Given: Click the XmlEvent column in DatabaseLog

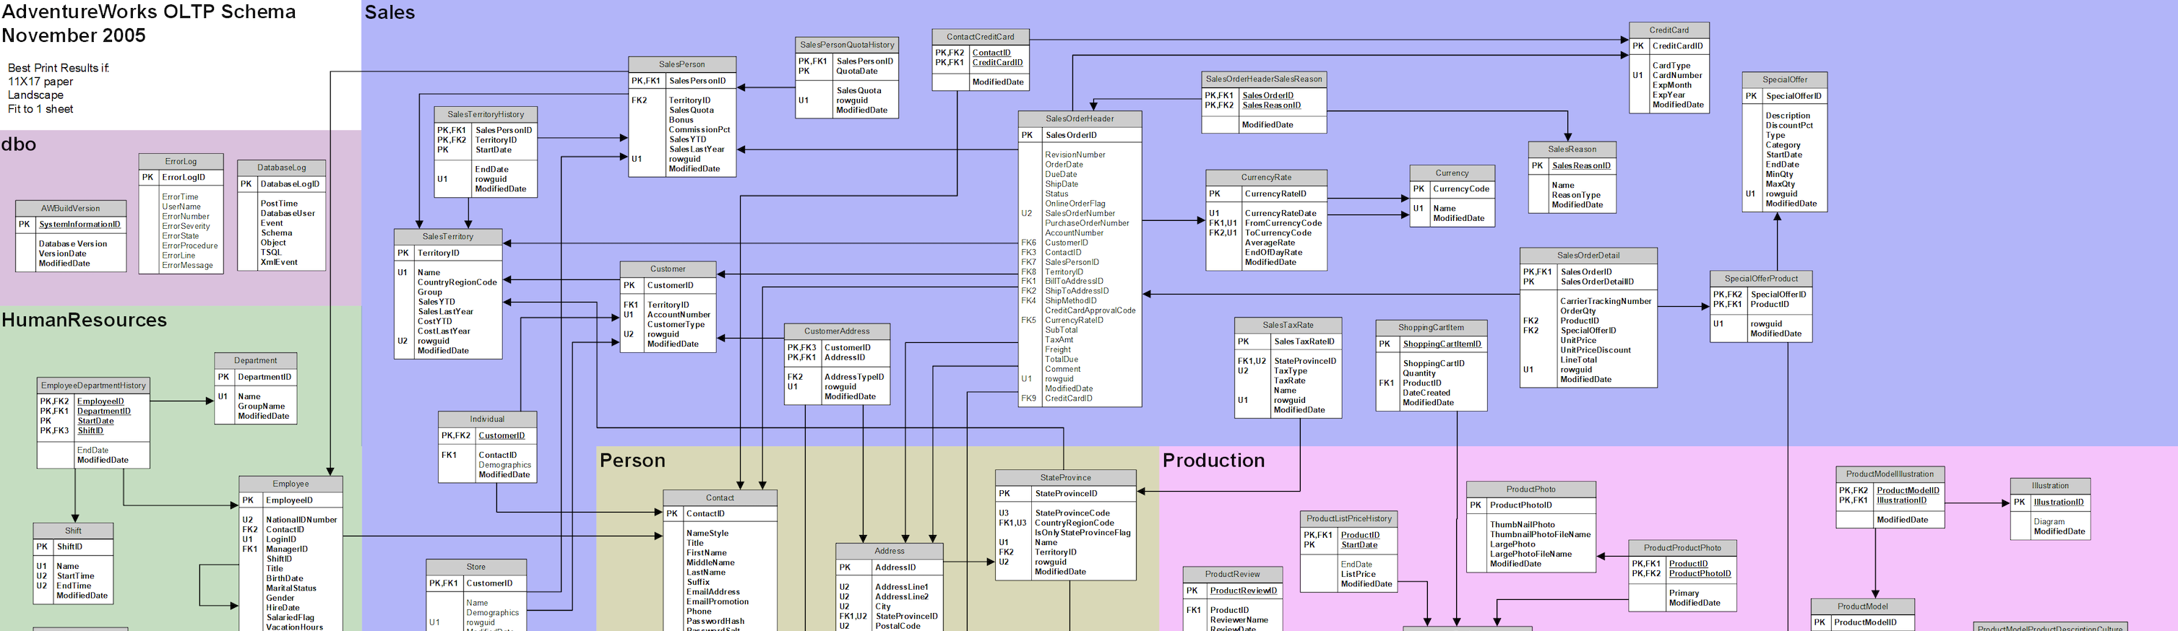Looking at the screenshot, I should (279, 262).
